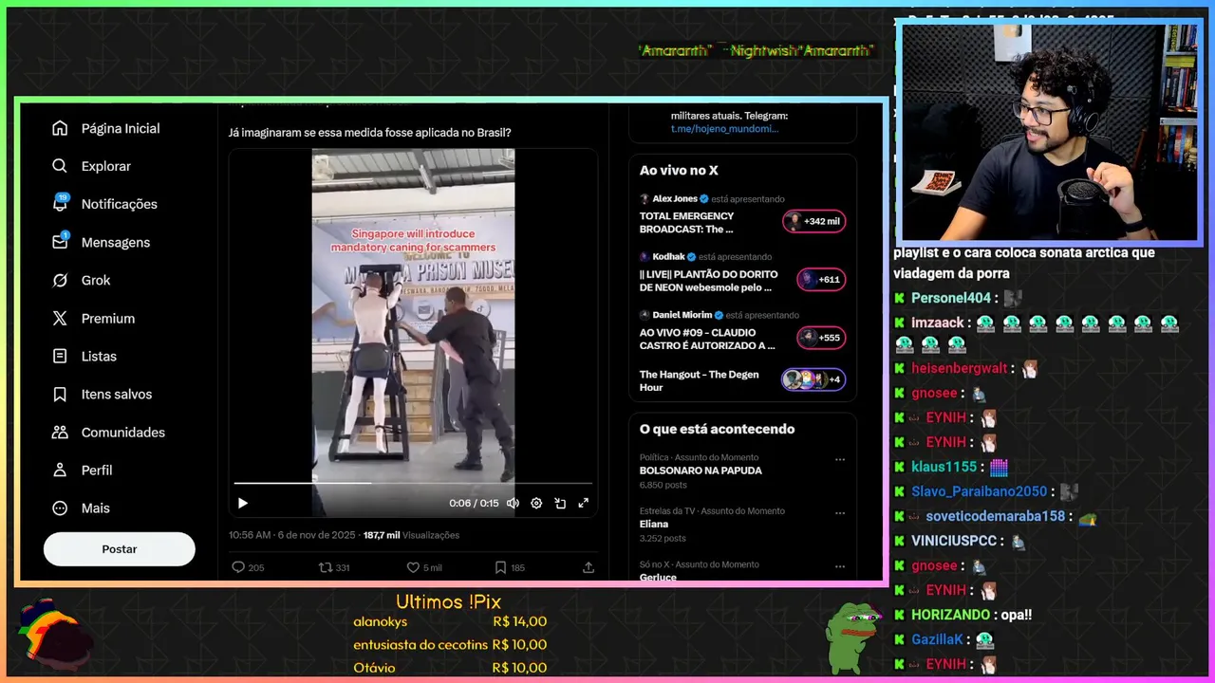1215x683 pixels.
Task: Click the +611 listeners badge
Action: (x=821, y=280)
